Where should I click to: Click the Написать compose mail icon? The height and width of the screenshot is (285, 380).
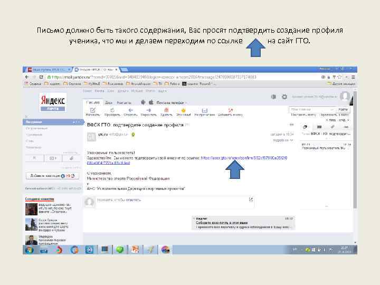(92, 110)
